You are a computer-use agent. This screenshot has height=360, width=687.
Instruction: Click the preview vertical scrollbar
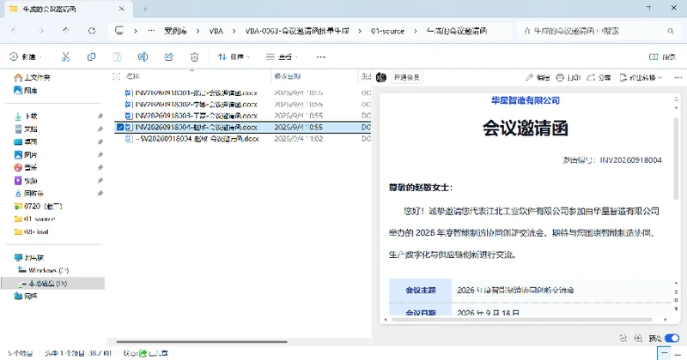pos(676,159)
